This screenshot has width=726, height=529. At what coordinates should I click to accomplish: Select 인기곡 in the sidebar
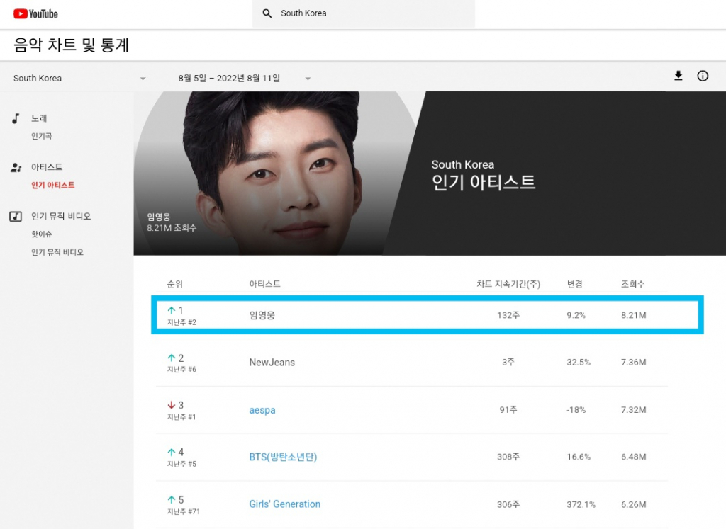click(x=41, y=136)
